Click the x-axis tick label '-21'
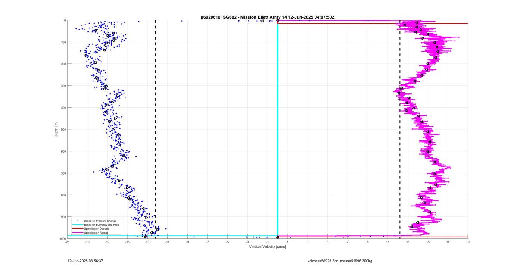517x268 pixels. click(67, 242)
